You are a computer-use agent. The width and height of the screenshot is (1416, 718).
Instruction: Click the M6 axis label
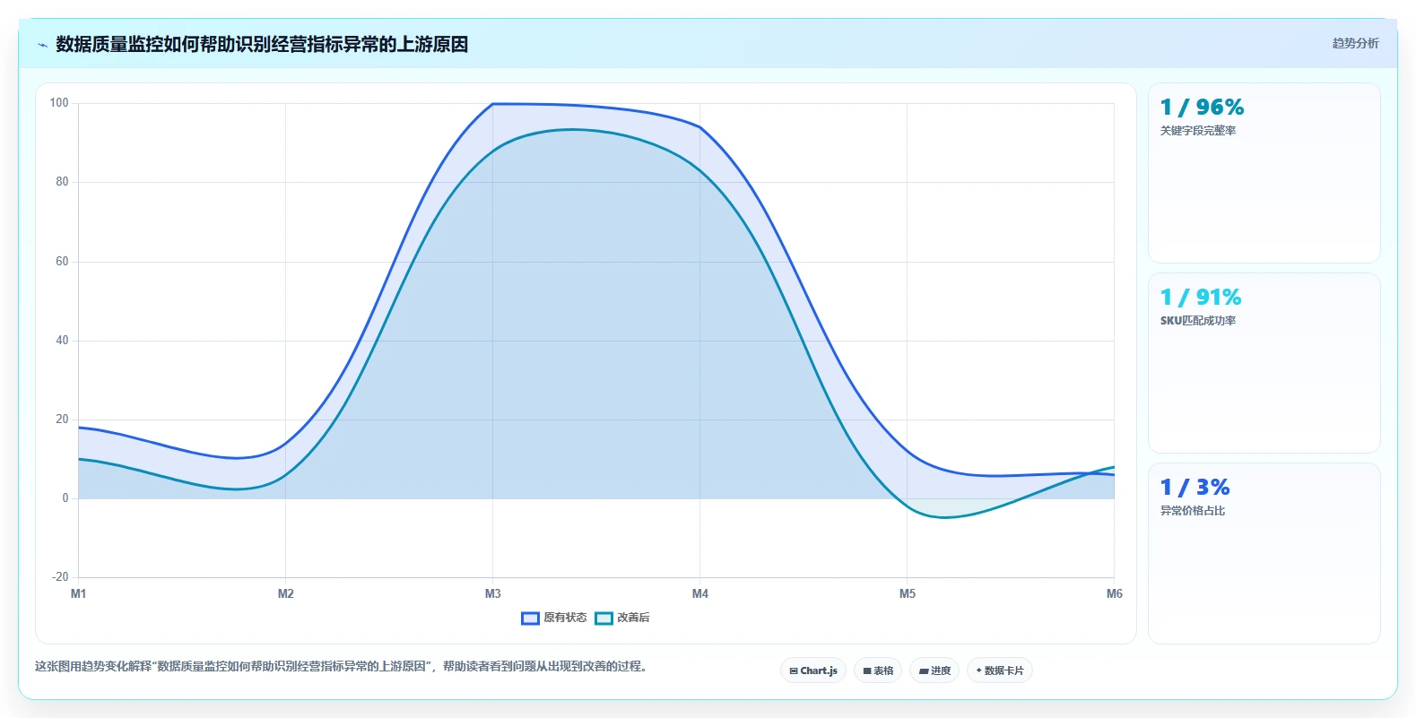1115,593
